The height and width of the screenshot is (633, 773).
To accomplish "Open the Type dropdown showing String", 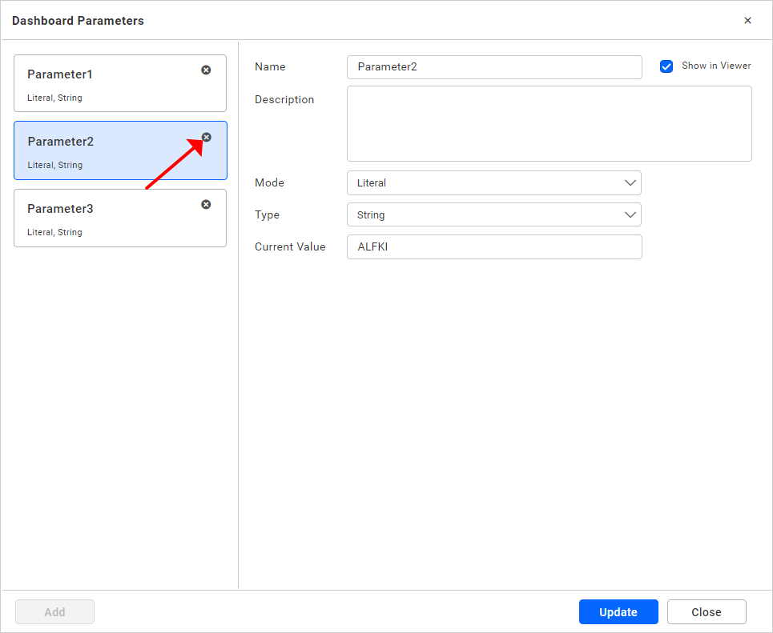I will pyautogui.click(x=494, y=214).
